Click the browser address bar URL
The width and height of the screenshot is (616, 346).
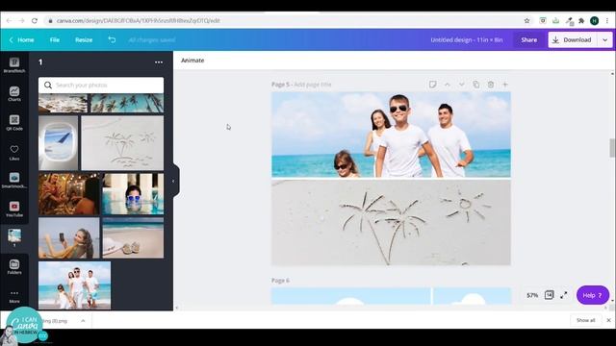click(138, 21)
